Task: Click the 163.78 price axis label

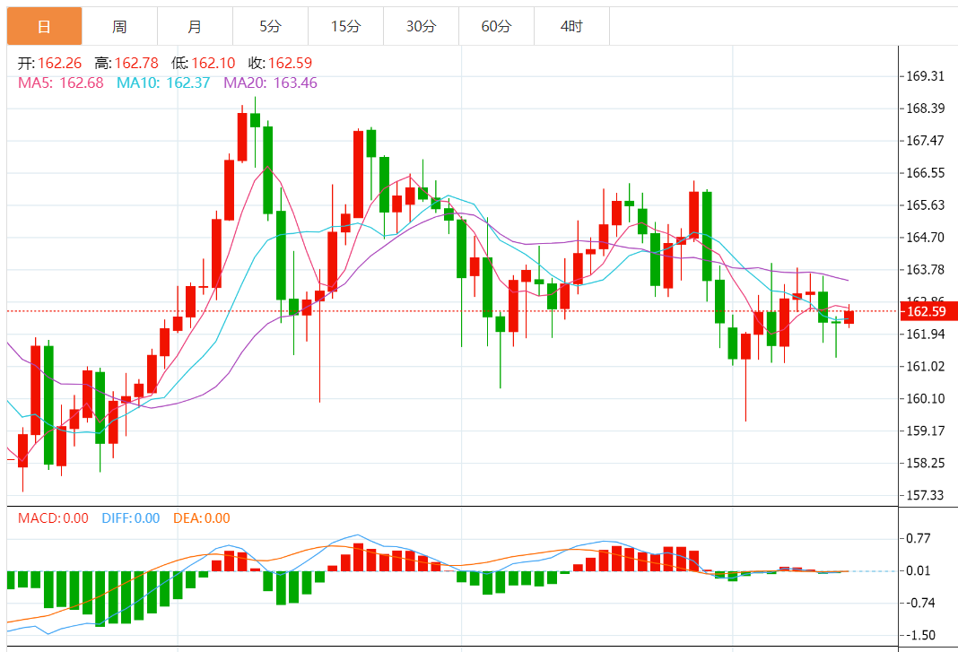Action: pos(925,269)
